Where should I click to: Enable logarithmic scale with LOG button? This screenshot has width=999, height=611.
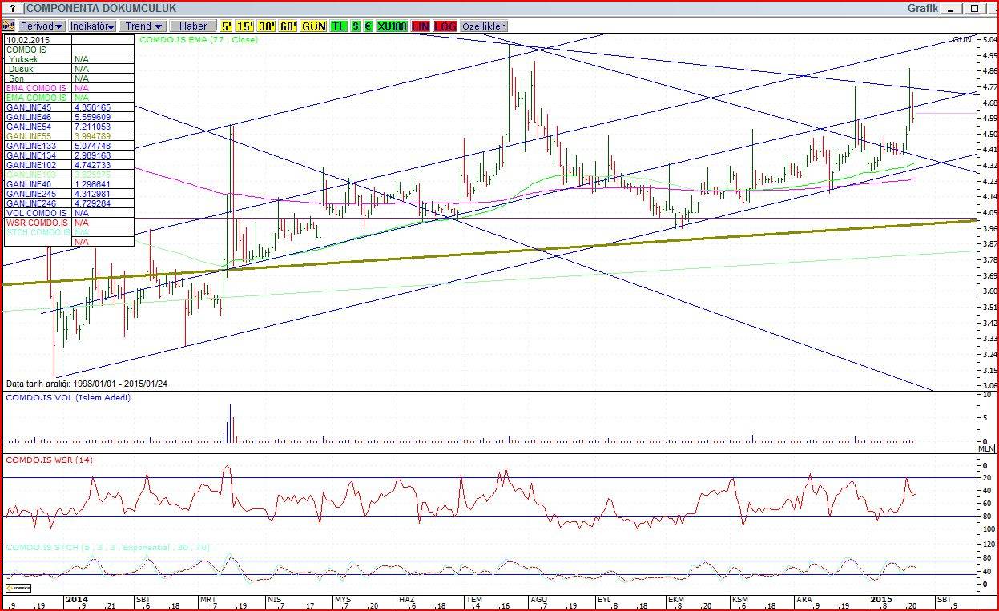pyautogui.click(x=445, y=26)
